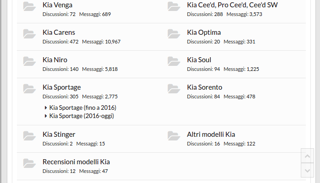Viewport: 320px width, 183px height.
Task: Open the Recensioni modelli Kia section
Action: (76, 162)
